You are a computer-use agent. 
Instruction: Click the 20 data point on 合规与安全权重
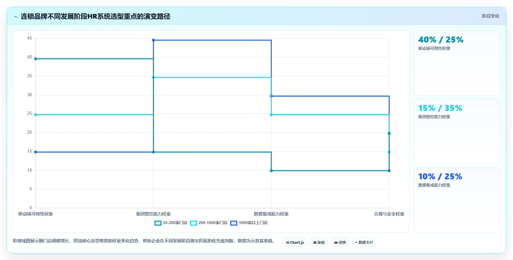389,133
